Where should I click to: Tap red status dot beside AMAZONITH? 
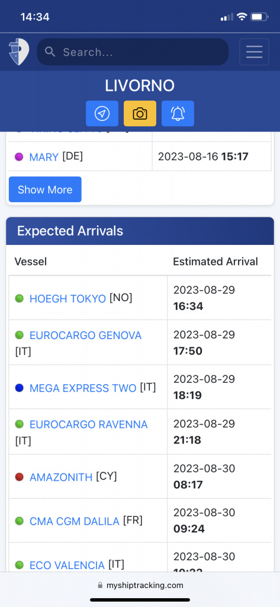click(x=20, y=477)
